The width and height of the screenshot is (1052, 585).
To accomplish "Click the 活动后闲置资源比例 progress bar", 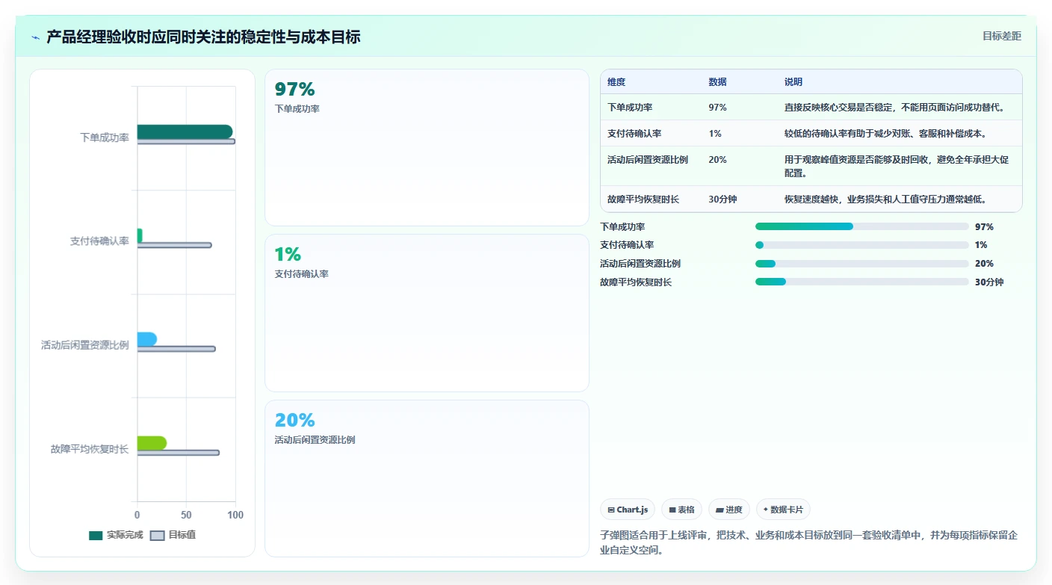I will click(x=861, y=264).
